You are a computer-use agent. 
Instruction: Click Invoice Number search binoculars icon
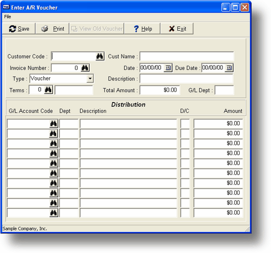point(85,68)
